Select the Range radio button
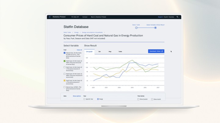Image resolution: width=220 pixels, height=123 pixels. (98, 99)
